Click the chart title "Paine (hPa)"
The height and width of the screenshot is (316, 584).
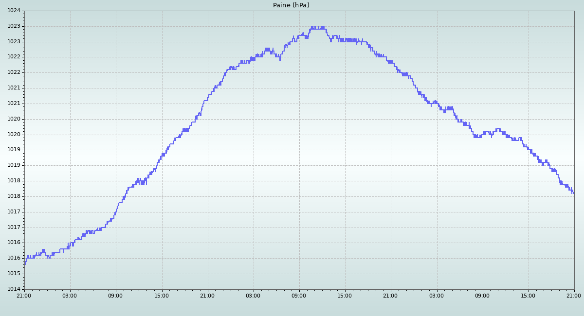291,5
